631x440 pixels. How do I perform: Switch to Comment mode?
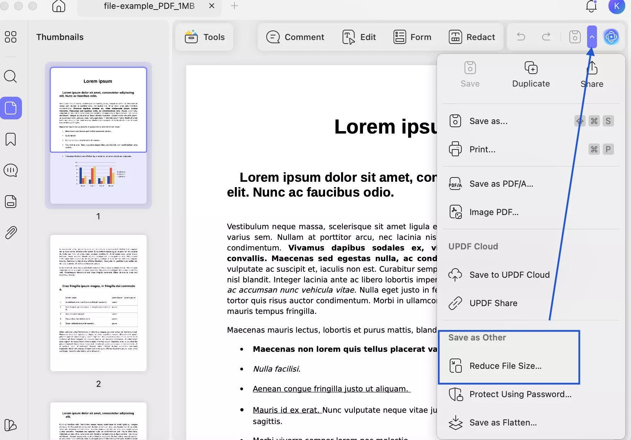click(x=295, y=37)
